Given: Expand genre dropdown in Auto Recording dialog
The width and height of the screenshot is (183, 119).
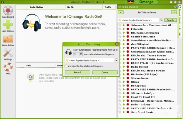Looking at the screenshot, I should click(116, 60).
